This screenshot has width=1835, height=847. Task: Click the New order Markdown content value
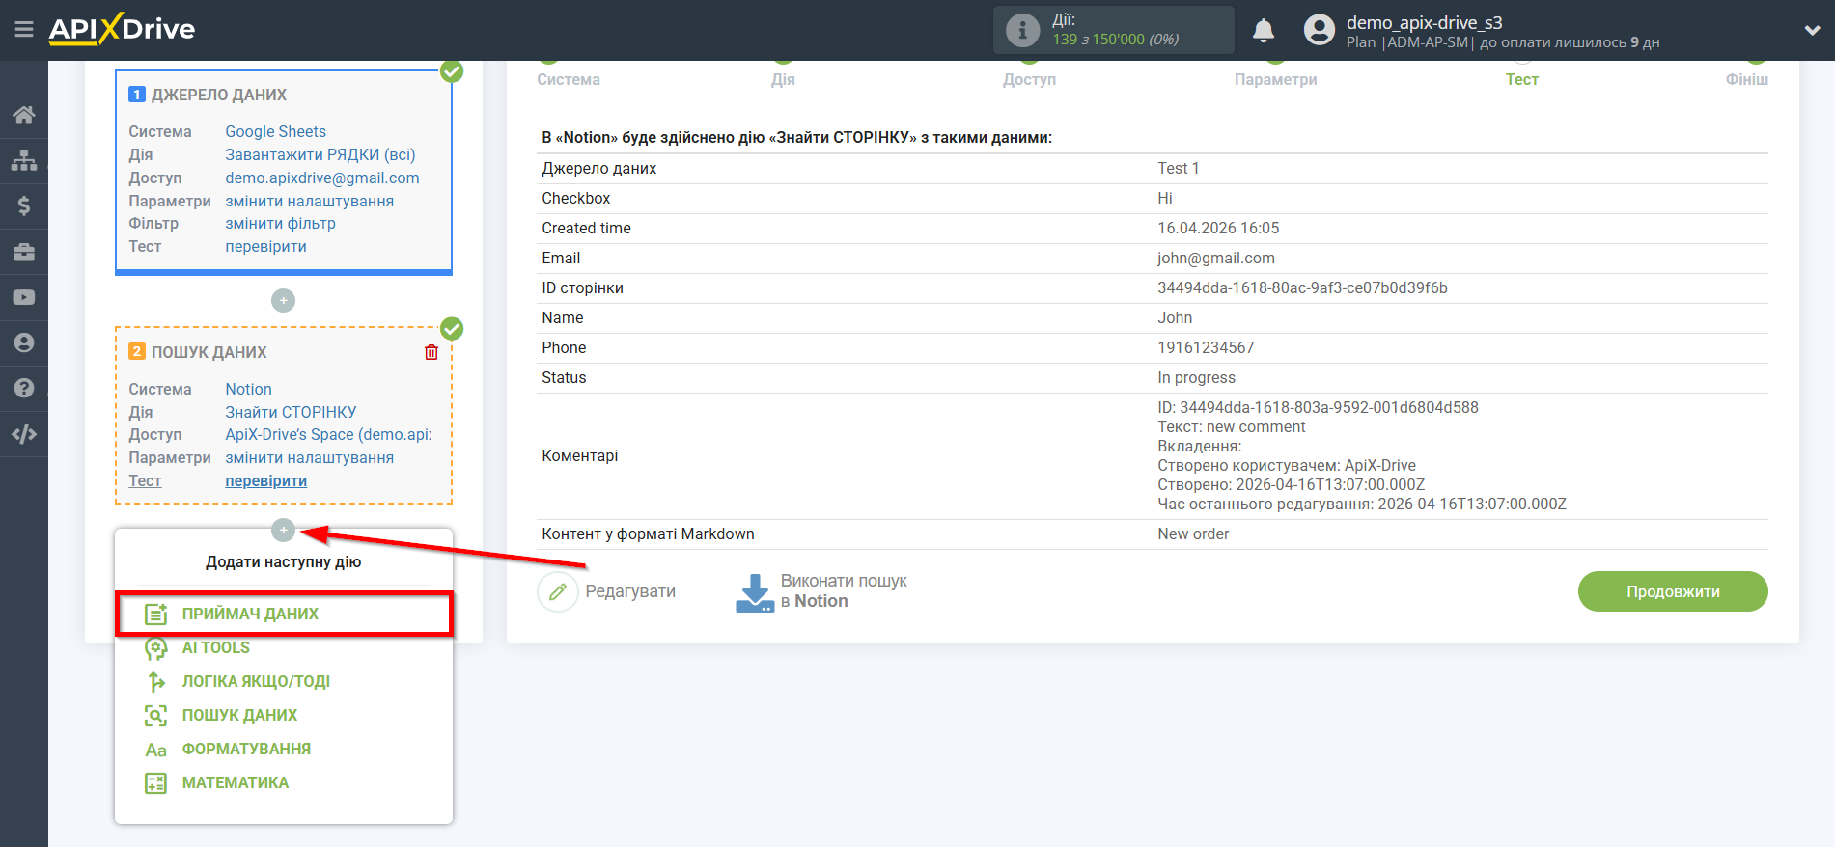(1193, 533)
